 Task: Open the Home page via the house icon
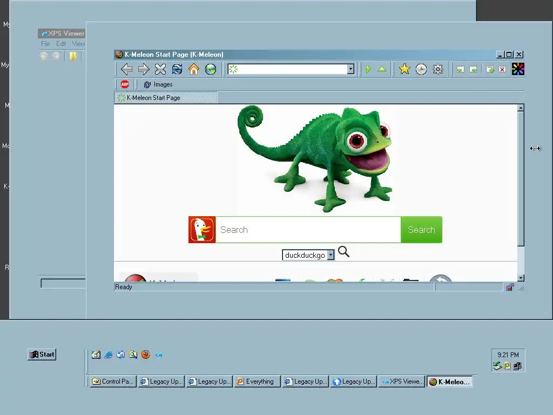pos(194,69)
